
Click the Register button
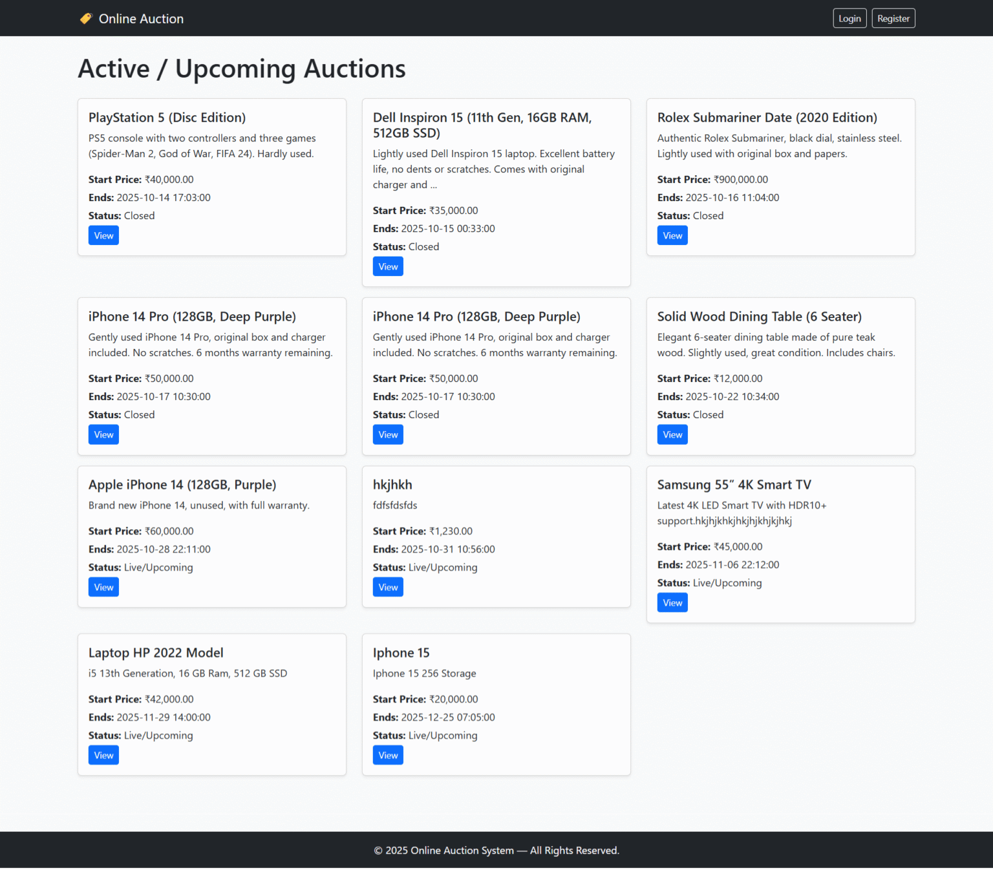893,18
